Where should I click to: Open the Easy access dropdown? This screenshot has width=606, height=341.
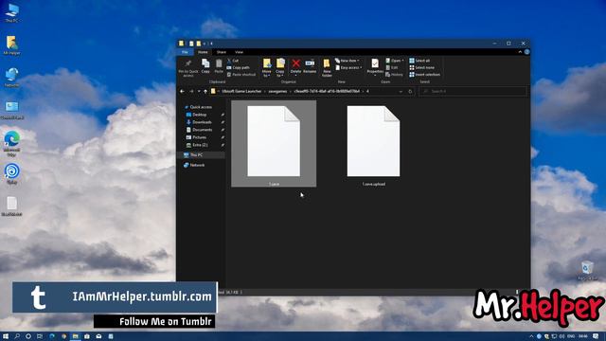click(x=348, y=67)
